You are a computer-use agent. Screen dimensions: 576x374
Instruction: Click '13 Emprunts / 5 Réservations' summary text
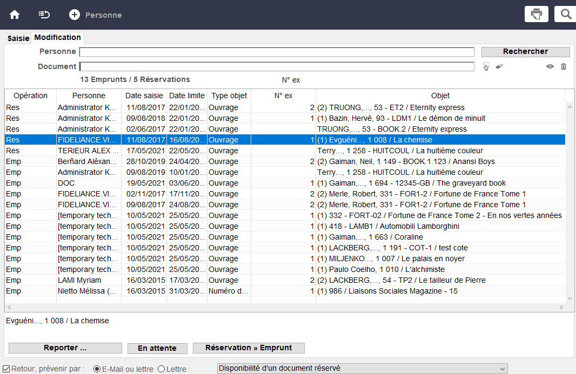click(x=135, y=80)
